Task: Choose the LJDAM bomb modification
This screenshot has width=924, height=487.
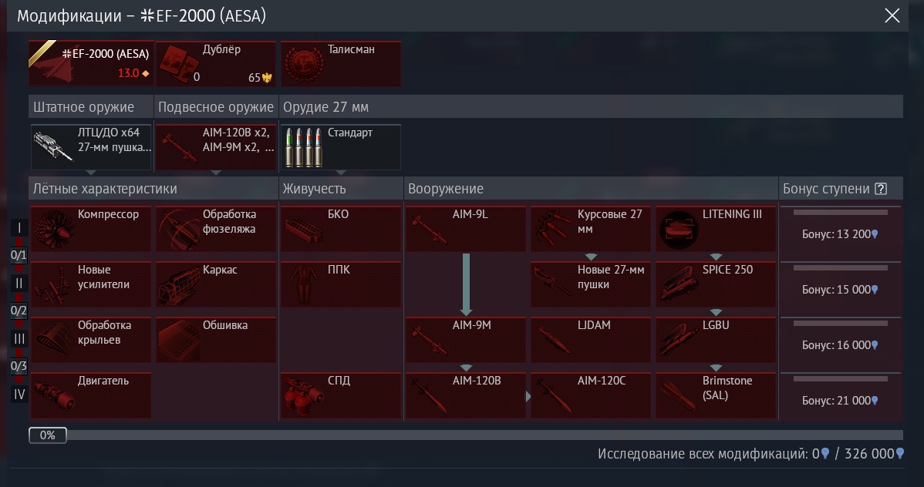Action: pos(591,340)
